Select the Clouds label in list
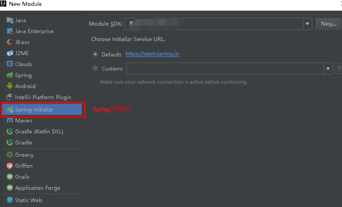 24,64
